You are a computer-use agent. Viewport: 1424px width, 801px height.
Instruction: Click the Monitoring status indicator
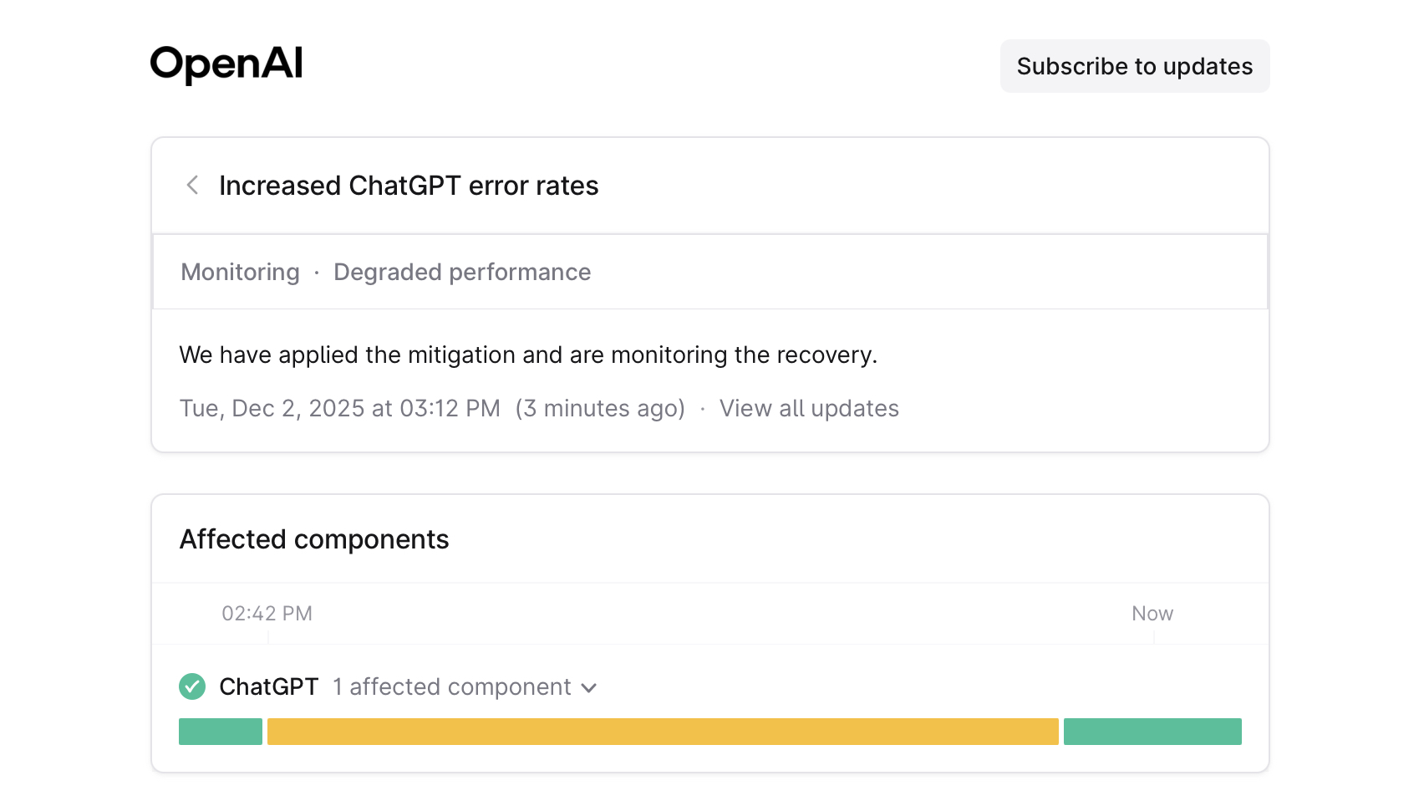click(x=240, y=272)
